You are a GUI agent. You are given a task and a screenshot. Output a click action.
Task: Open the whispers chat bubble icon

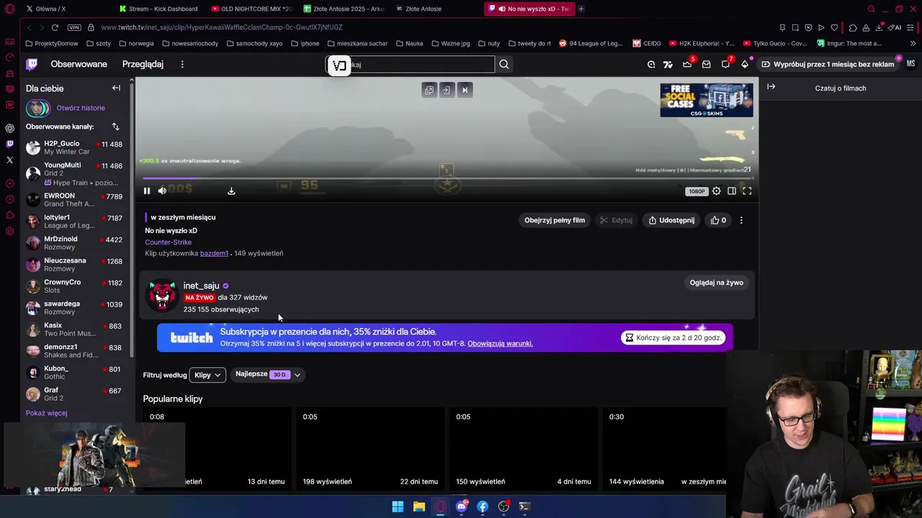(x=725, y=64)
